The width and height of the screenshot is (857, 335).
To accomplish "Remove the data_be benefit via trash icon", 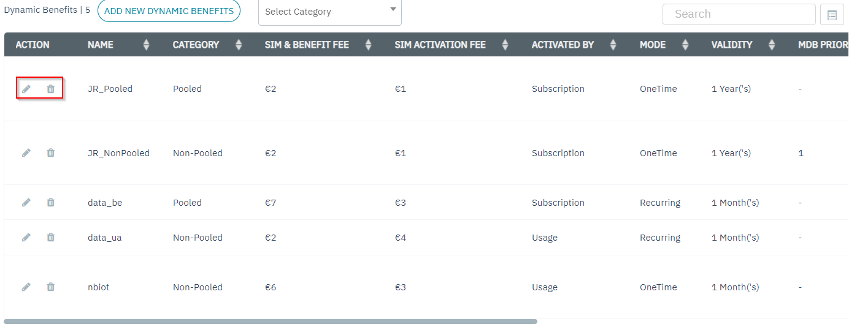I will click(51, 203).
